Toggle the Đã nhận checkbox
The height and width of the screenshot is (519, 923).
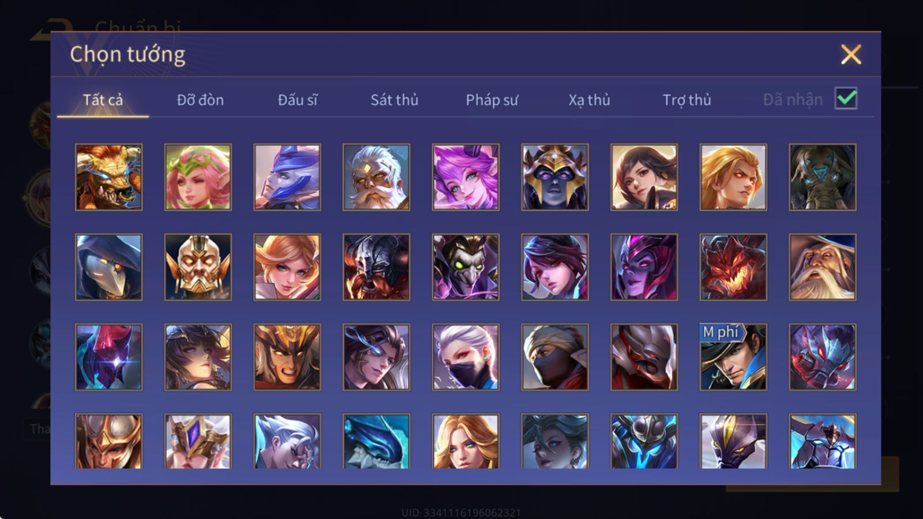pyautogui.click(x=846, y=99)
